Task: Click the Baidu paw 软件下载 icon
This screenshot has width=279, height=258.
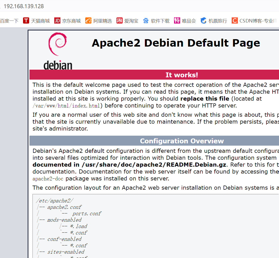Action: click(146, 21)
